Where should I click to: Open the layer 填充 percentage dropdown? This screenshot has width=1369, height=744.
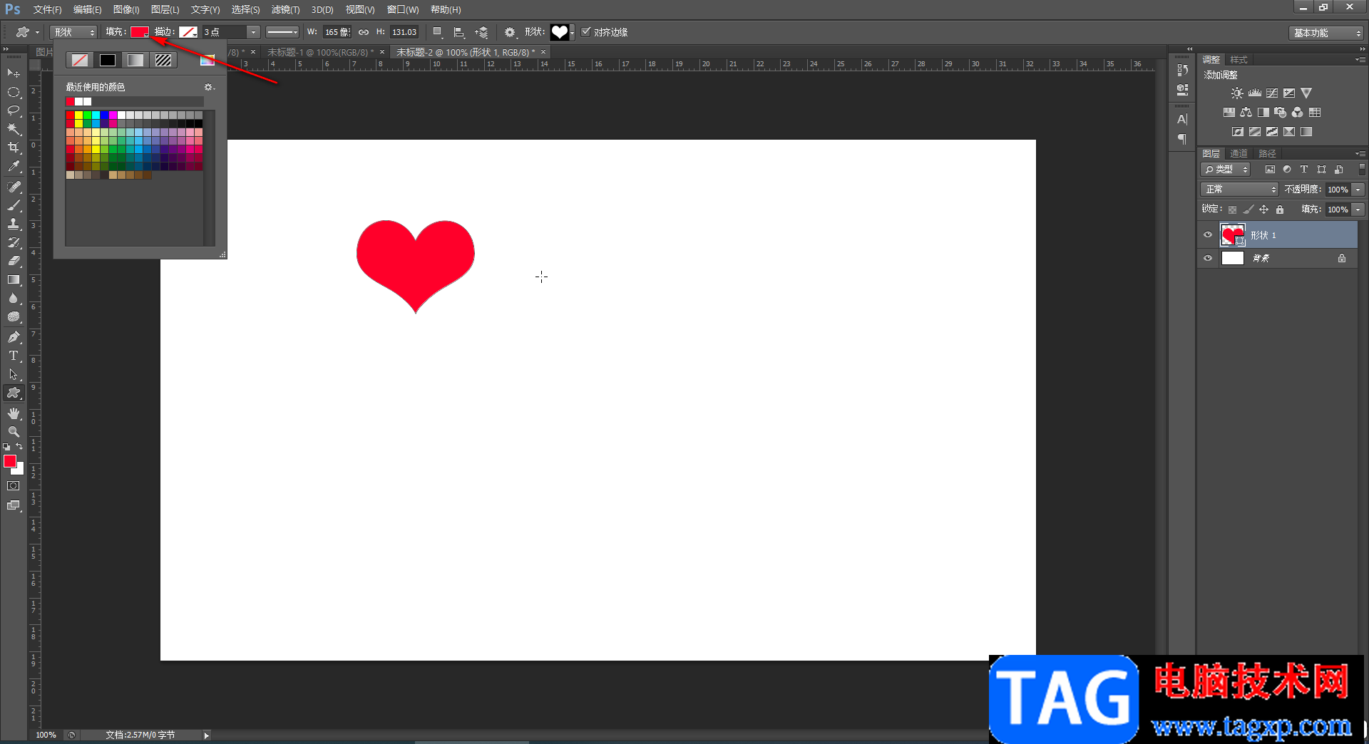click(1358, 210)
